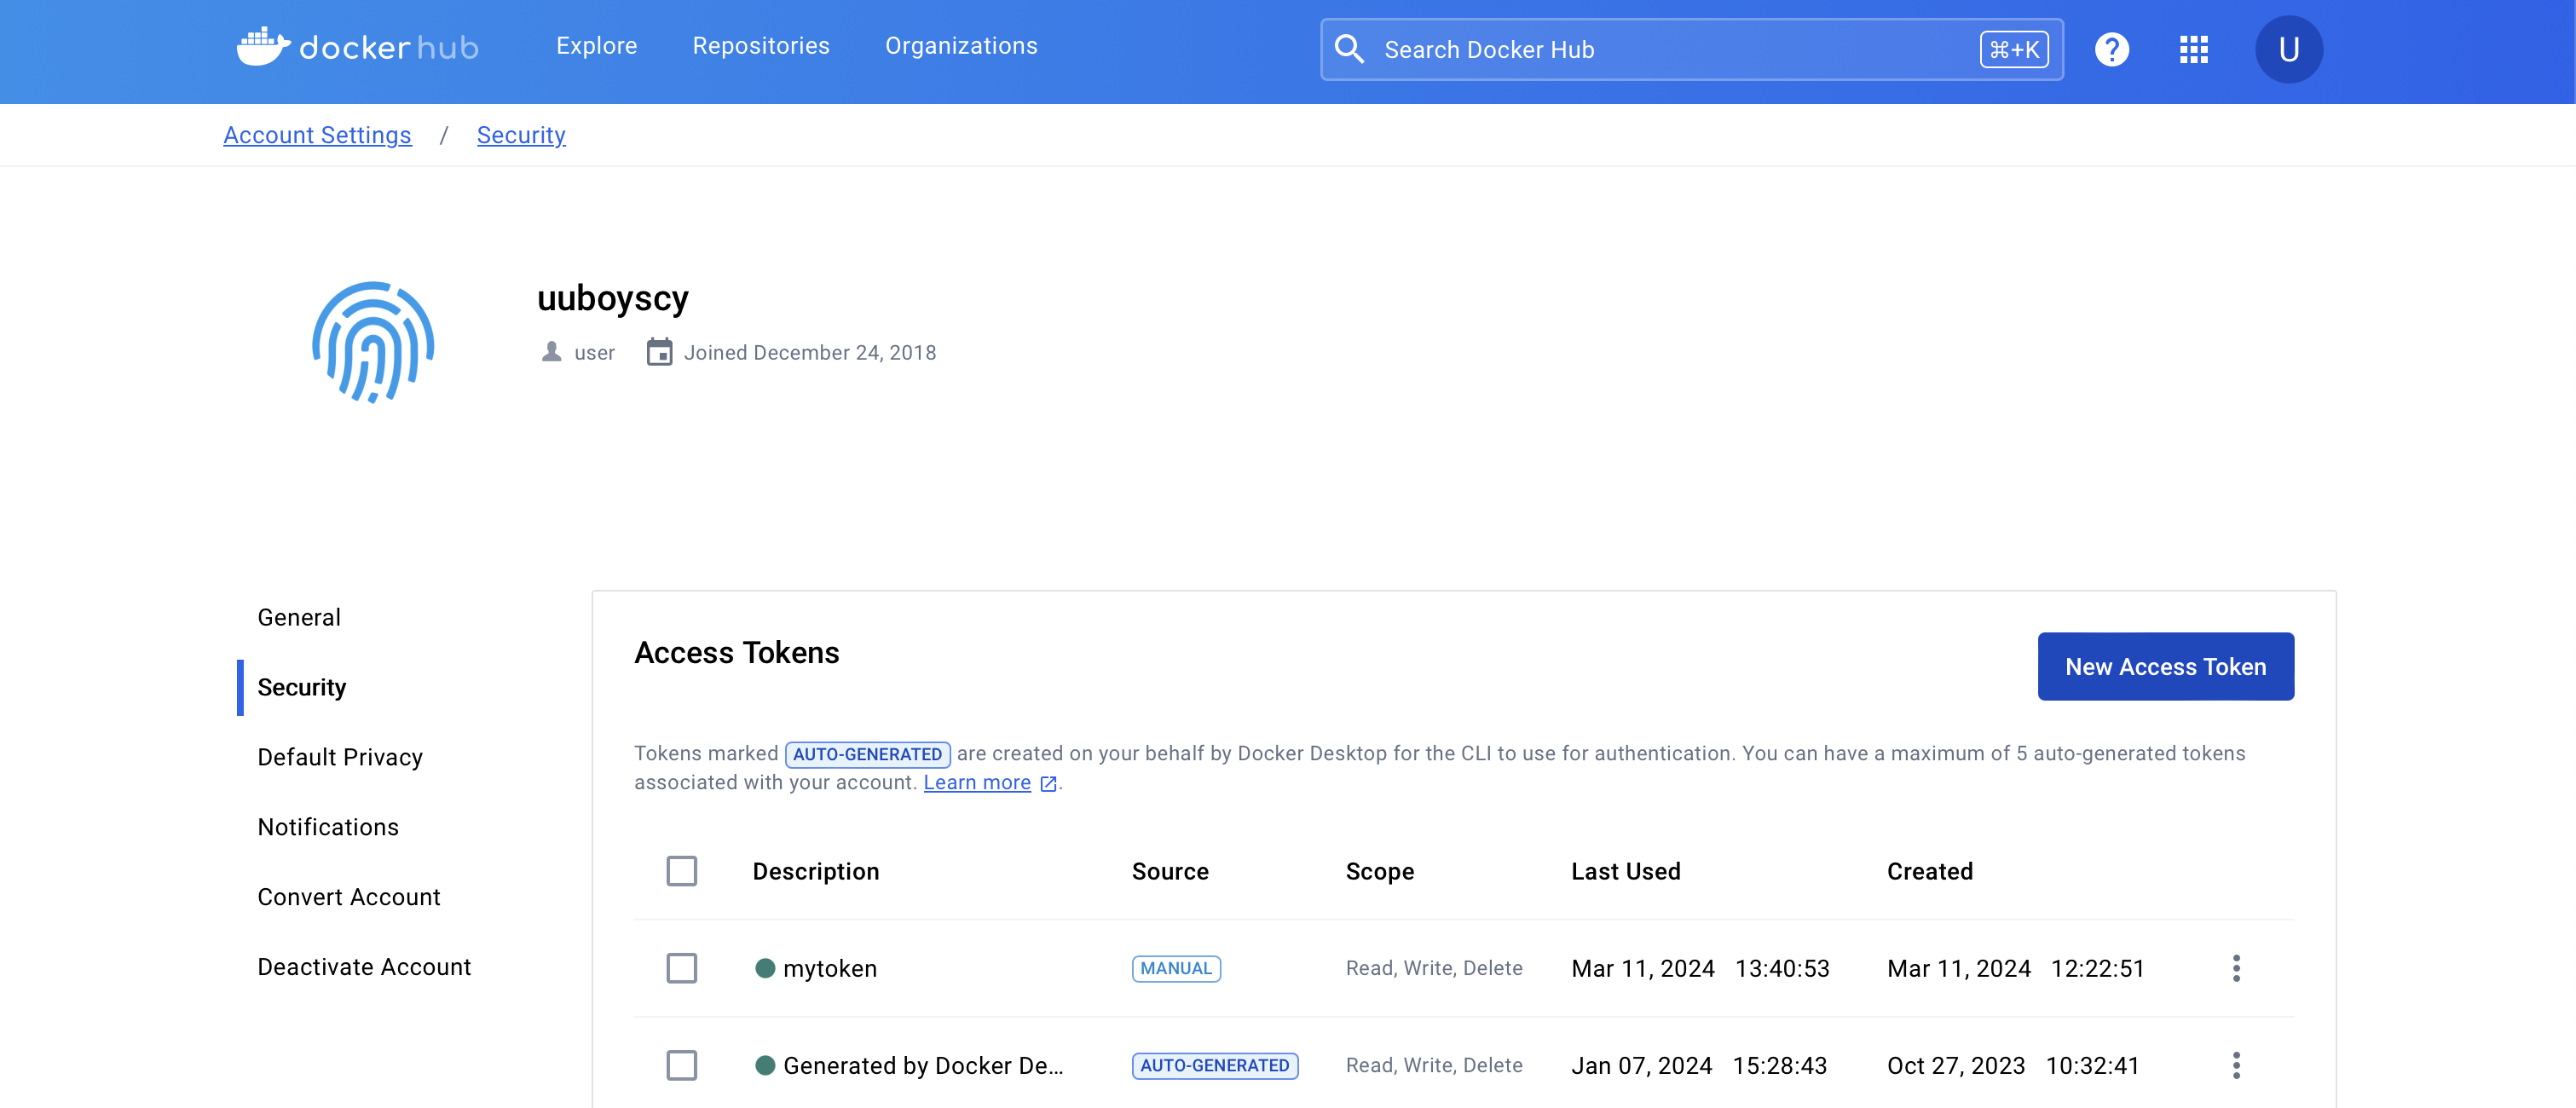This screenshot has width=2576, height=1108.
Task: Click status dot for Generated by Docker token
Action: [x=765, y=1065]
